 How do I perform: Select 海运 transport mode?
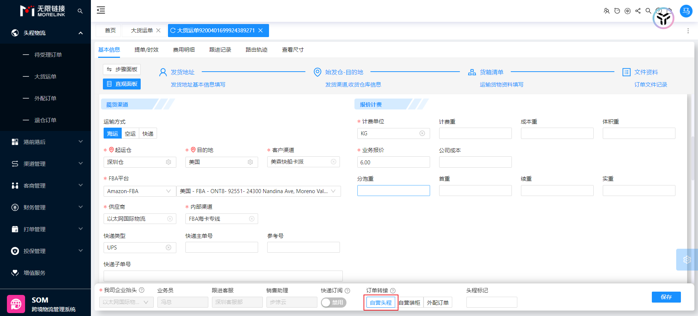[113, 134]
